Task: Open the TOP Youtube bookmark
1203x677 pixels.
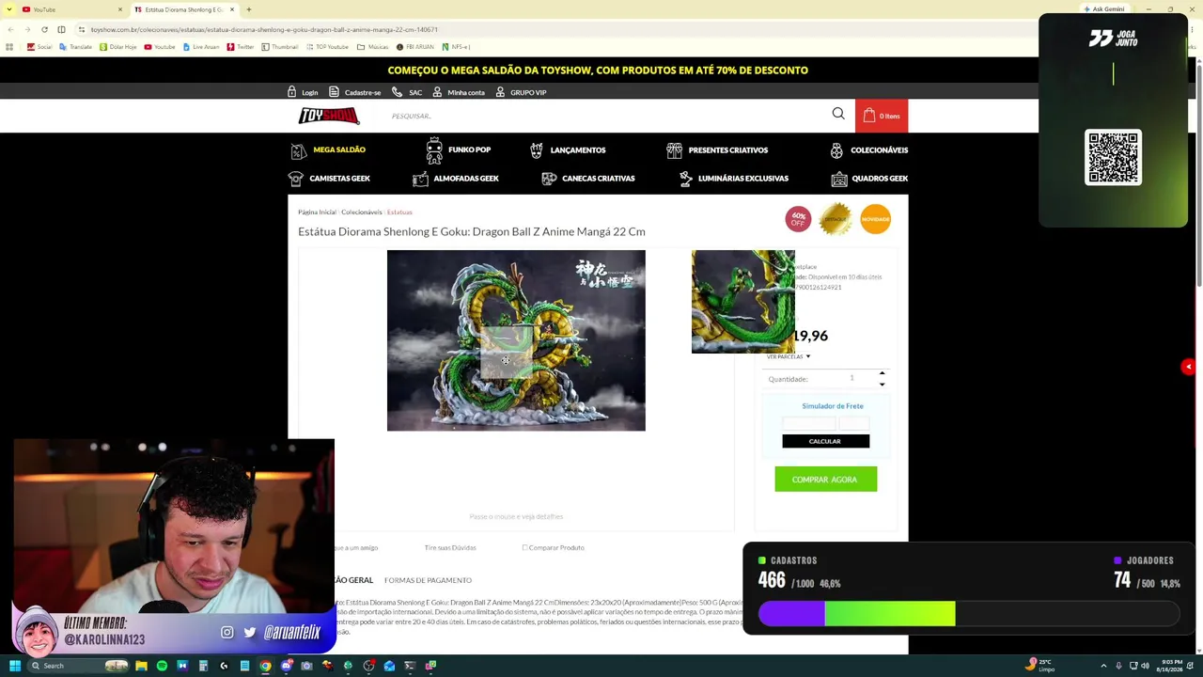Action: pos(327,47)
